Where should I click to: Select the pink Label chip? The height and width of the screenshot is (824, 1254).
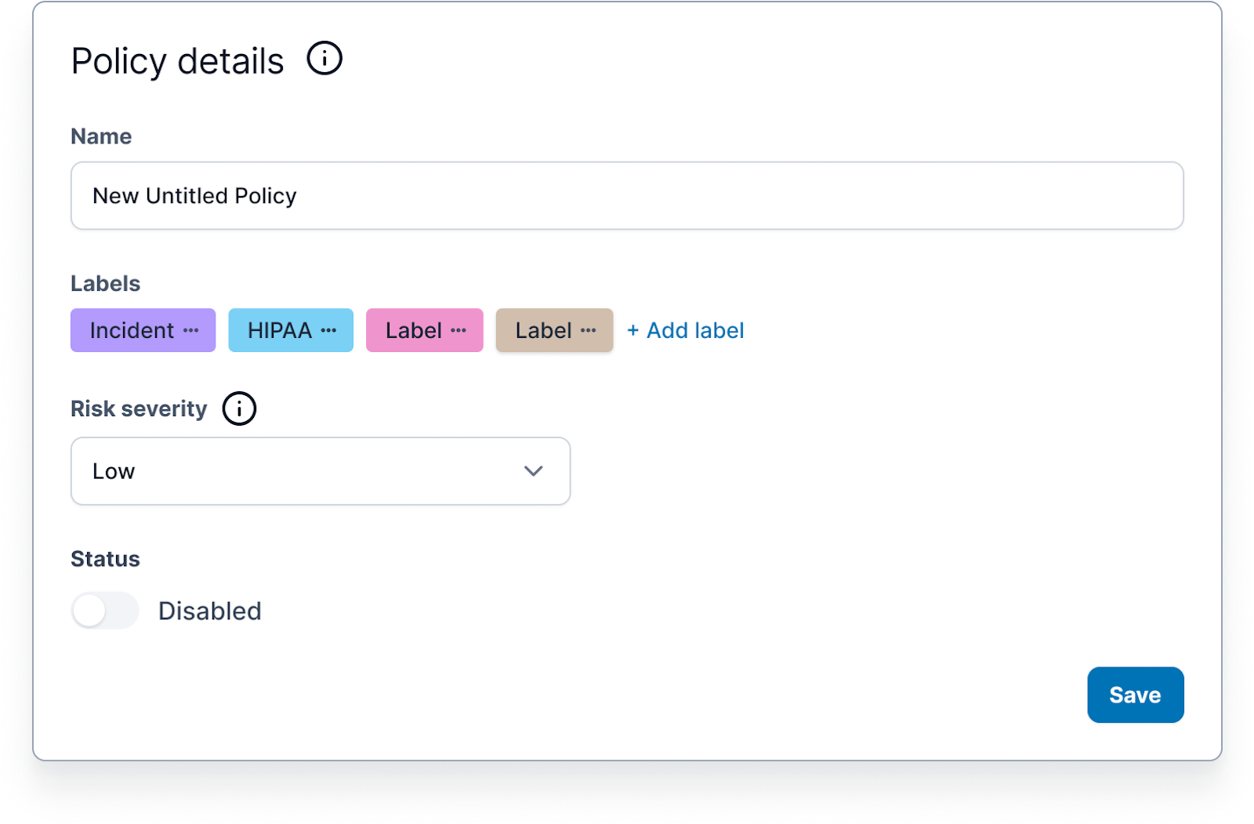point(425,330)
